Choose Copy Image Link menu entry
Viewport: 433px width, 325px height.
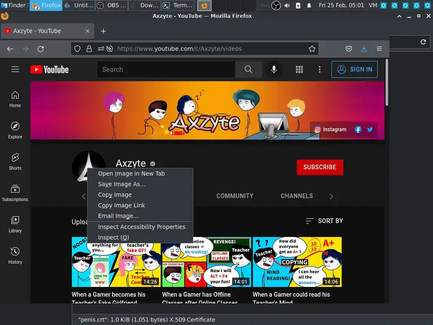(140, 205)
